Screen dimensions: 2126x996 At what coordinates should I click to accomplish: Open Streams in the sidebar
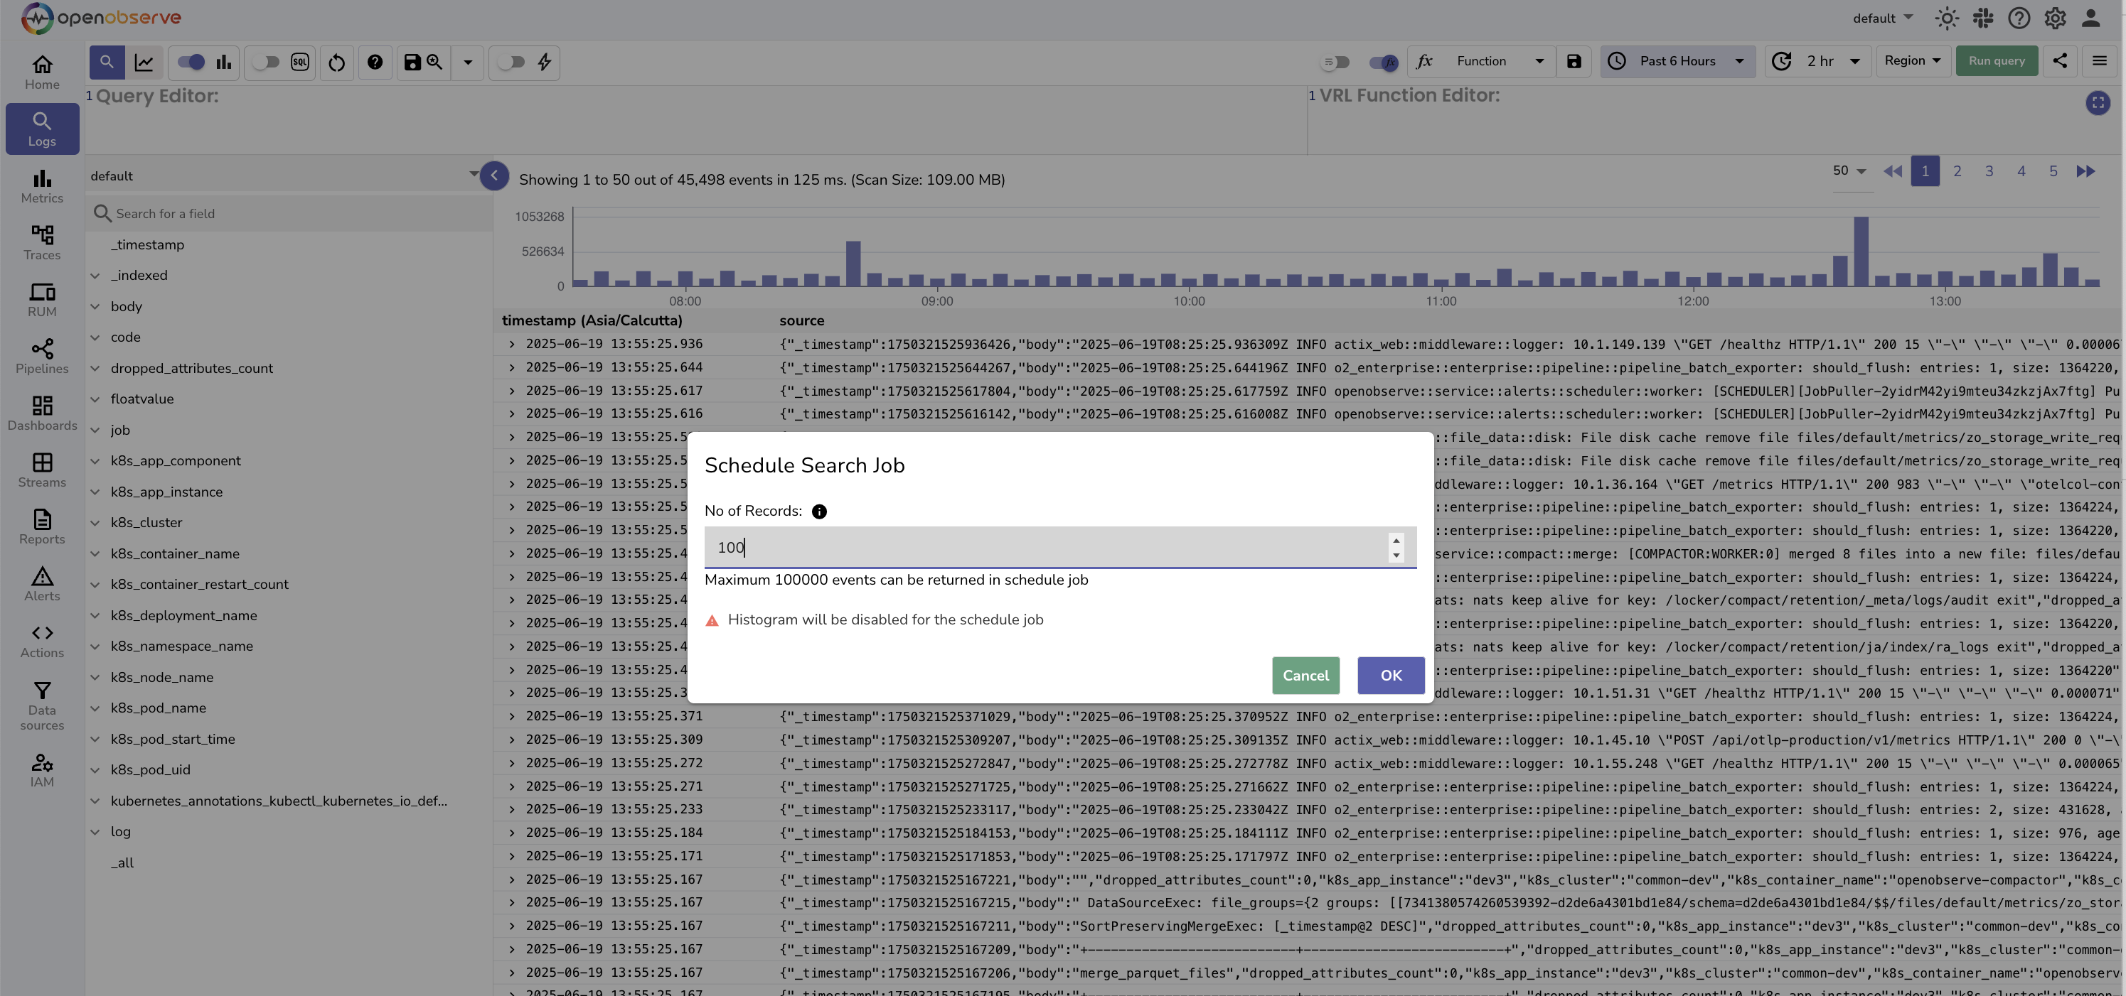pos(42,471)
